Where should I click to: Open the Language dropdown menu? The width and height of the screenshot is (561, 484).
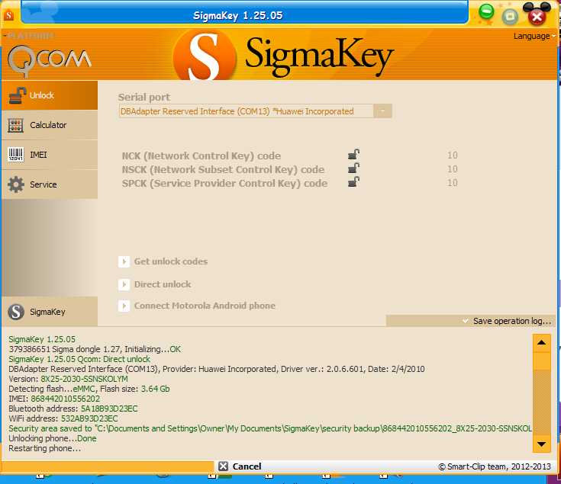click(534, 36)
